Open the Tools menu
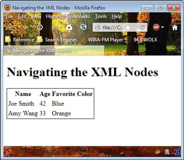Screen dimensions: 184x160 101,16
